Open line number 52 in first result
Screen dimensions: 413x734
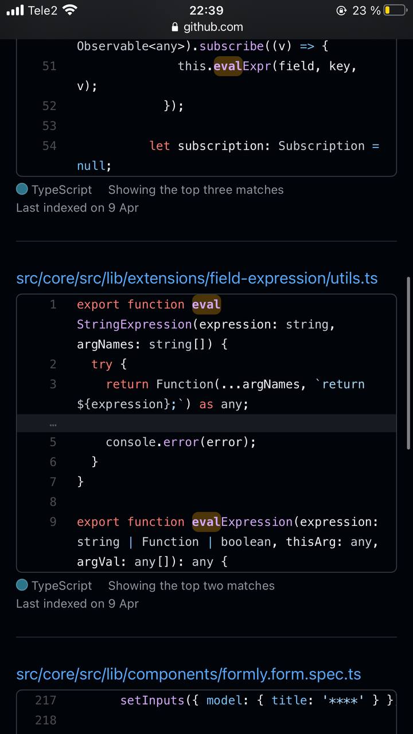pos(49,106)
